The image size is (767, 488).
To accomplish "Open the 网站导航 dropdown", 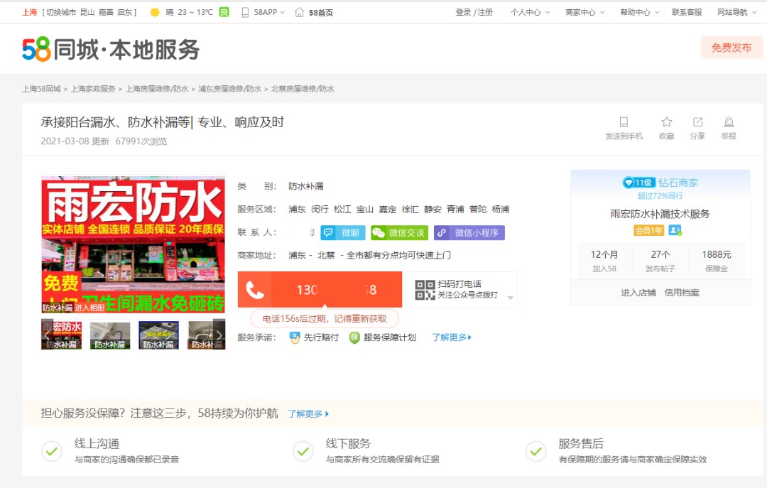I will pos(736,12).
